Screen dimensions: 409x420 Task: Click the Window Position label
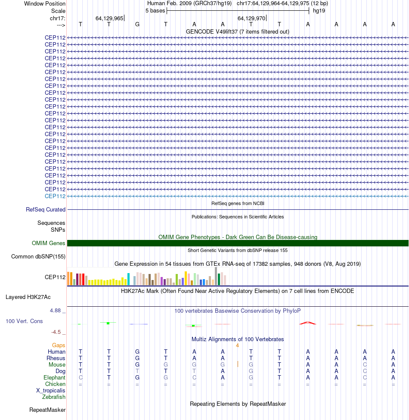pos(44,4)
